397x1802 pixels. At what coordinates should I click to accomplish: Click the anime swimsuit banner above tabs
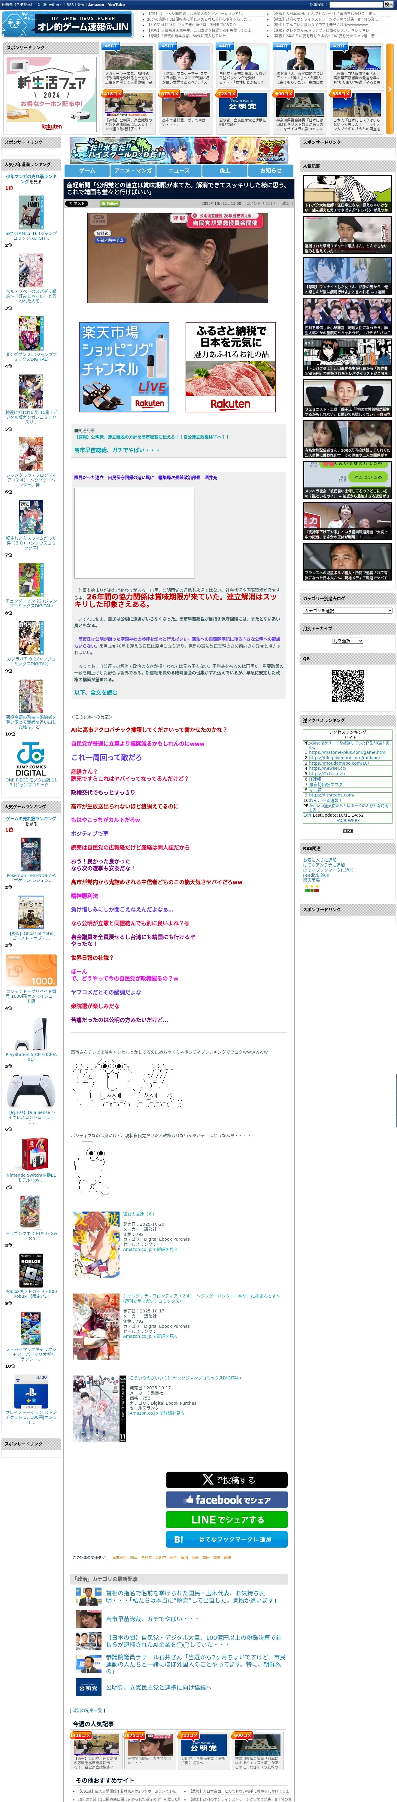[178, 150]
